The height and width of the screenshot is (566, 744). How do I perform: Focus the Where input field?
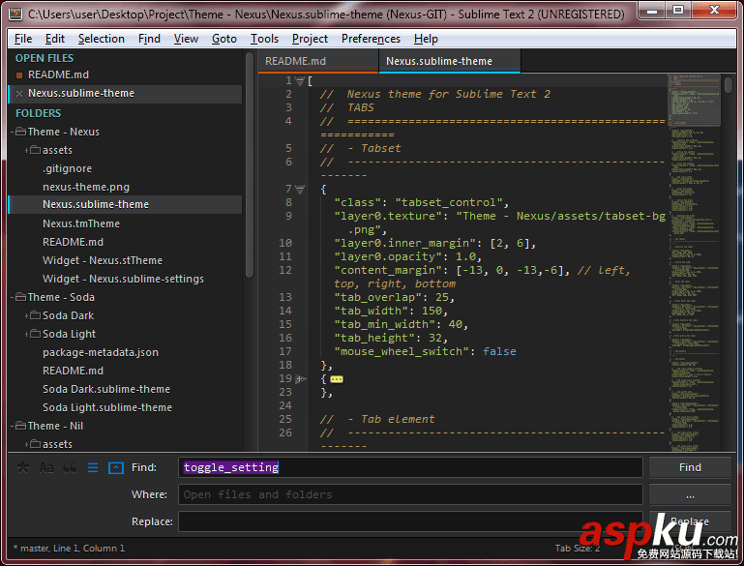tap(410, 494)
